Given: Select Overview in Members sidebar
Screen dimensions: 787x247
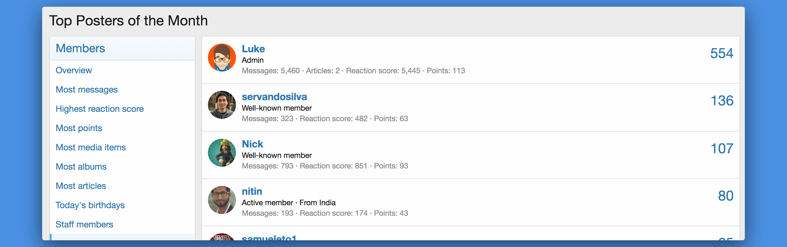Looking at the screenshot, I should tap(73, 70).
